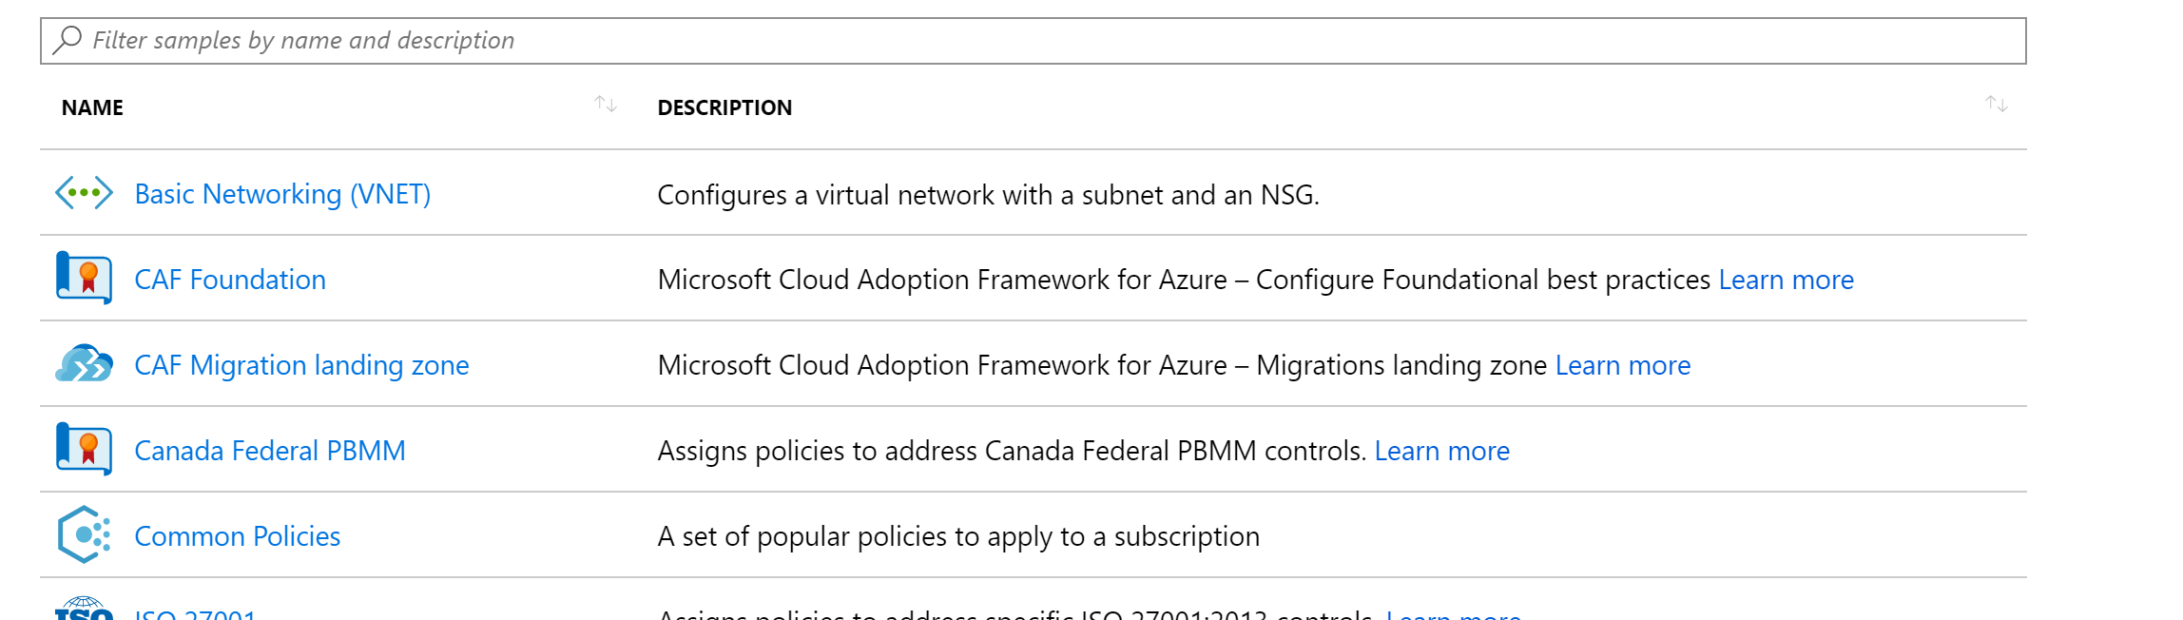Click the CAF Foundation blueprint icon
The width and height of the screenshot is (2183, 620).
point(84,278)
